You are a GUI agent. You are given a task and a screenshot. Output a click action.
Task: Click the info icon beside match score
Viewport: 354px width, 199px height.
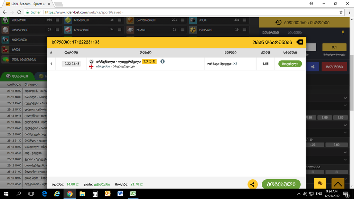pos(162,61)
